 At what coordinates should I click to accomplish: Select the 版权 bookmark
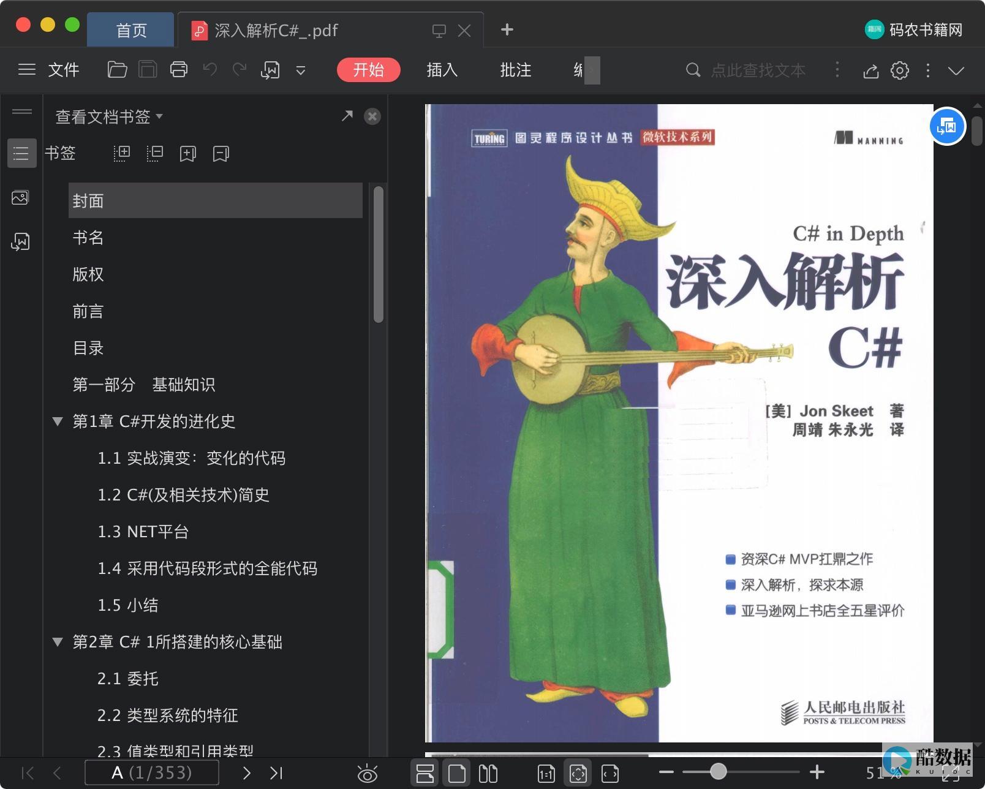tap(88, 274)
